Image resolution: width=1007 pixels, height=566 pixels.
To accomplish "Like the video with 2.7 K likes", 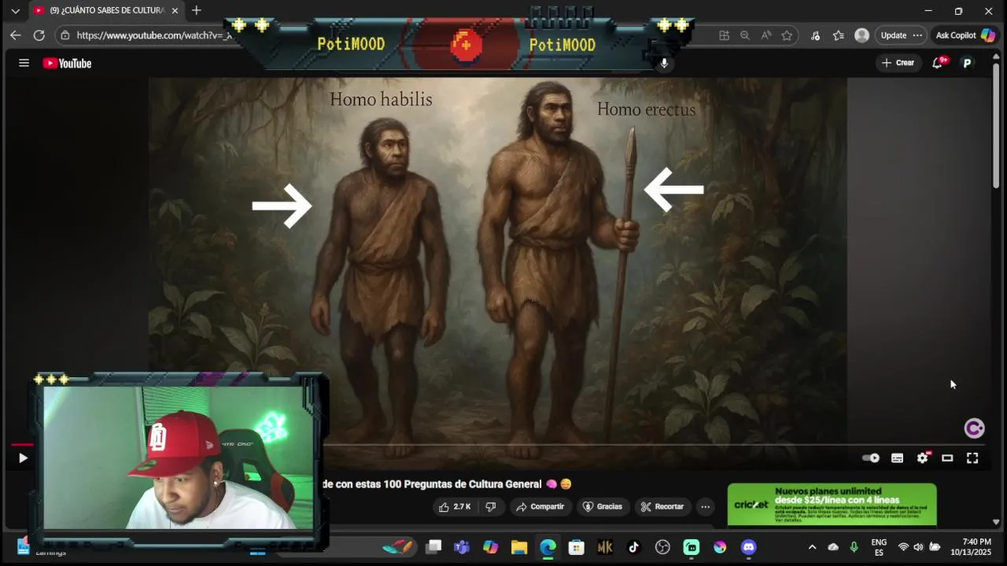I will [455, 507].
